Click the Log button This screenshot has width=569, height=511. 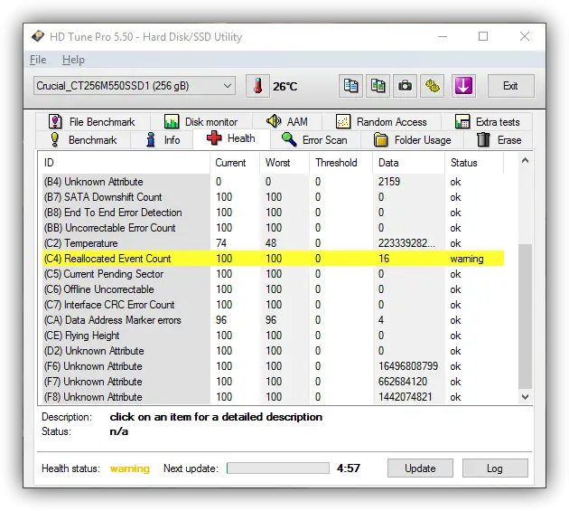point(495,468)
